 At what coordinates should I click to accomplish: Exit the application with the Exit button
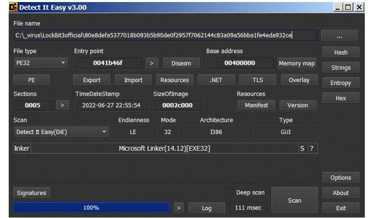tap(341, 208)
